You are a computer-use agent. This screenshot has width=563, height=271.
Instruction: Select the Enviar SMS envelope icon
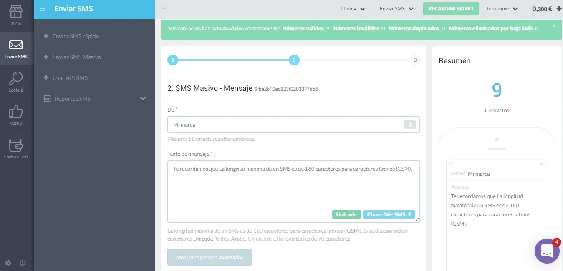tap(16, 45)
